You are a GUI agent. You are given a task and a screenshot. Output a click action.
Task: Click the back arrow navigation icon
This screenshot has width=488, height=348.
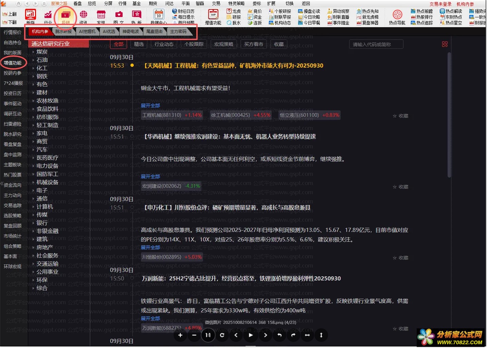tap(27, 4)
